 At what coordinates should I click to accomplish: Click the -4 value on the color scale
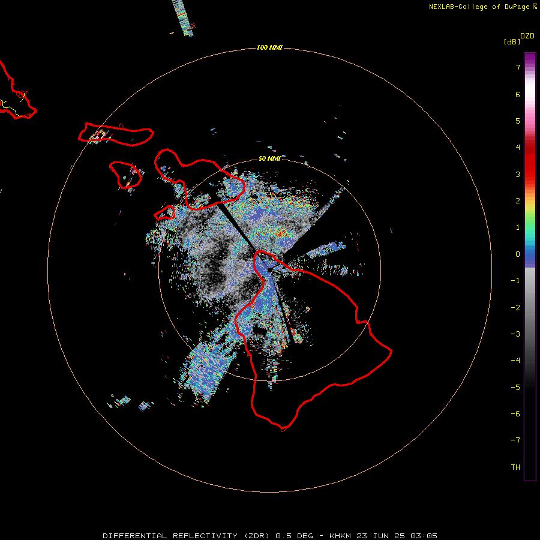pyautogui.click(x=515, y=361)
